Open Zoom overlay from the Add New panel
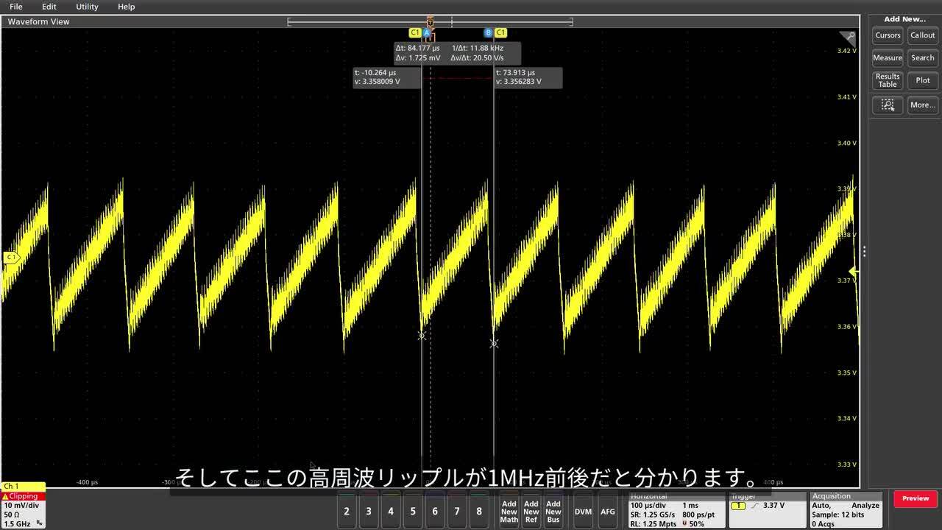The height and width of the screenshot is (530, 942). point(887,105)
